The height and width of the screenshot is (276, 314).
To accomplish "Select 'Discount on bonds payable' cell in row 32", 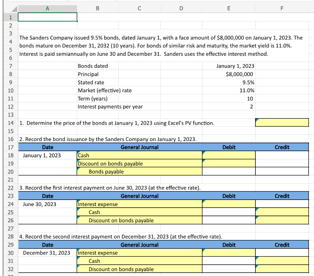I will click(x=140, y=269).
